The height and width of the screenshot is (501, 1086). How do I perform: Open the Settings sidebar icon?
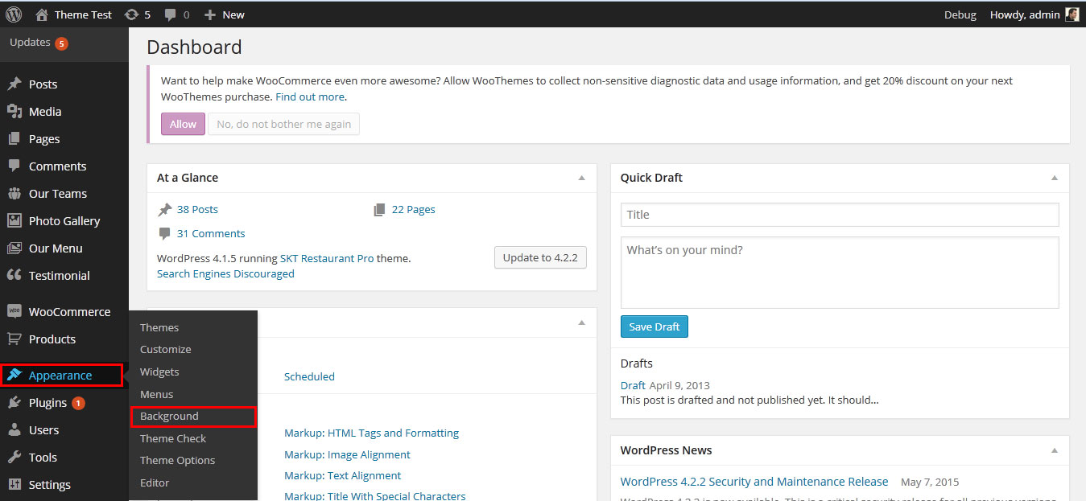(x=14, y=485)
